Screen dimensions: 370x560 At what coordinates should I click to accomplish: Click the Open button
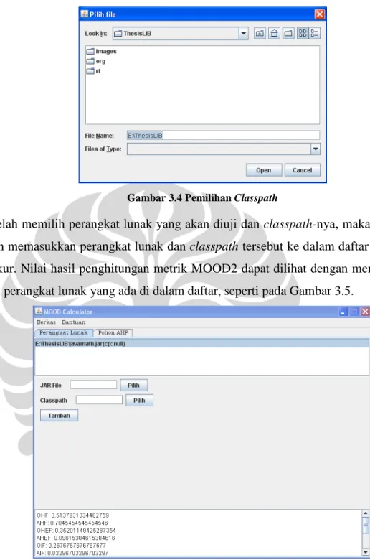point(264,170)
